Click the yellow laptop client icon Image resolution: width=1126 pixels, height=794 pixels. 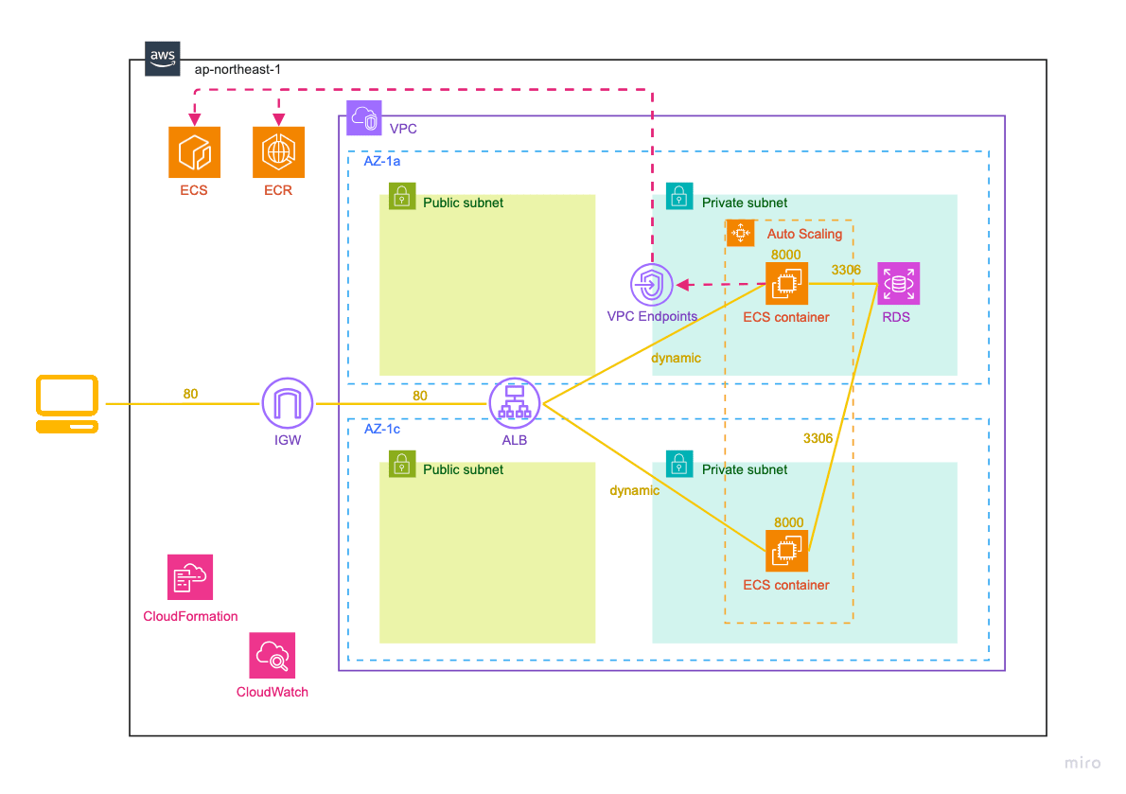[67, 403]
